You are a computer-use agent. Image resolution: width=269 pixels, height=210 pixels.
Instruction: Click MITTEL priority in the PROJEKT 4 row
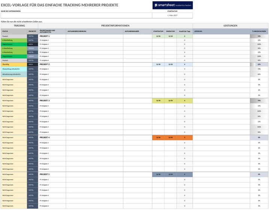33,138
